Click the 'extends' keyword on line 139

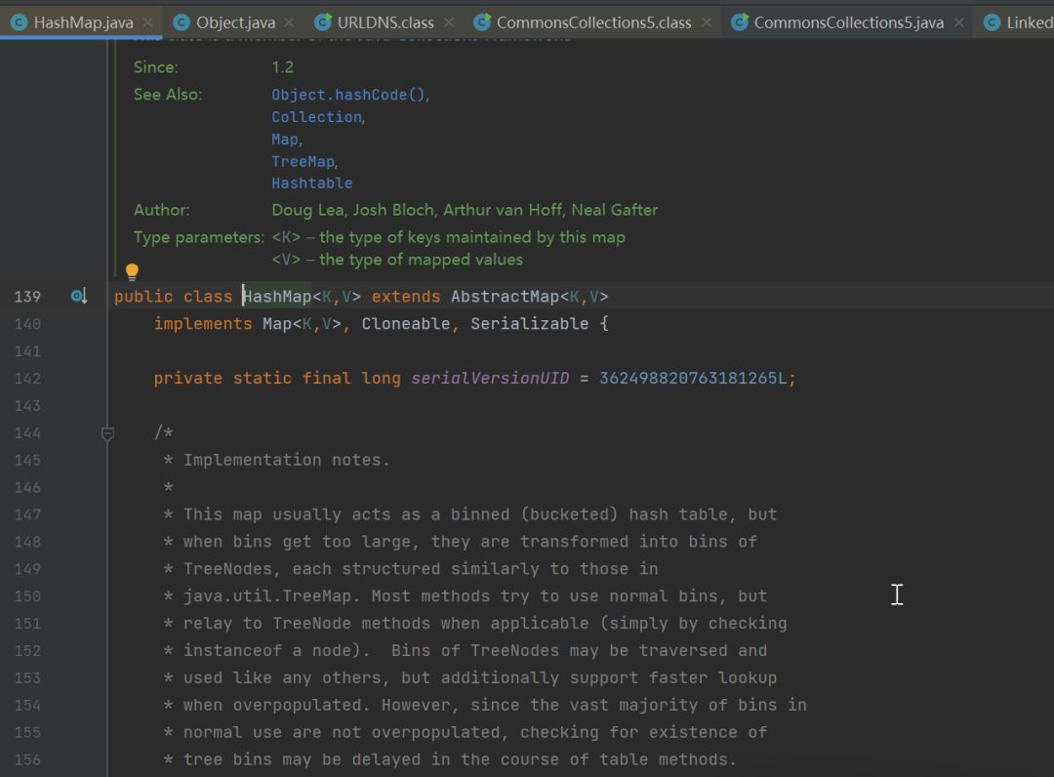click(406, 297)
